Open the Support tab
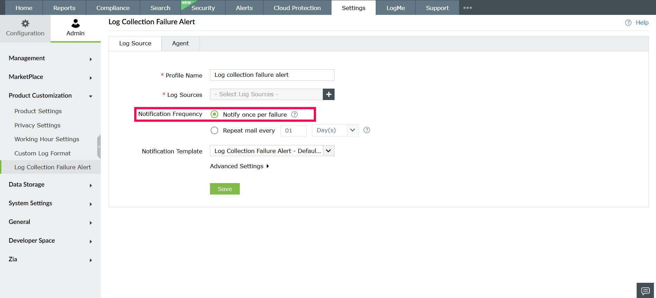This screenshot has width=656, height=298. (437, 8)
